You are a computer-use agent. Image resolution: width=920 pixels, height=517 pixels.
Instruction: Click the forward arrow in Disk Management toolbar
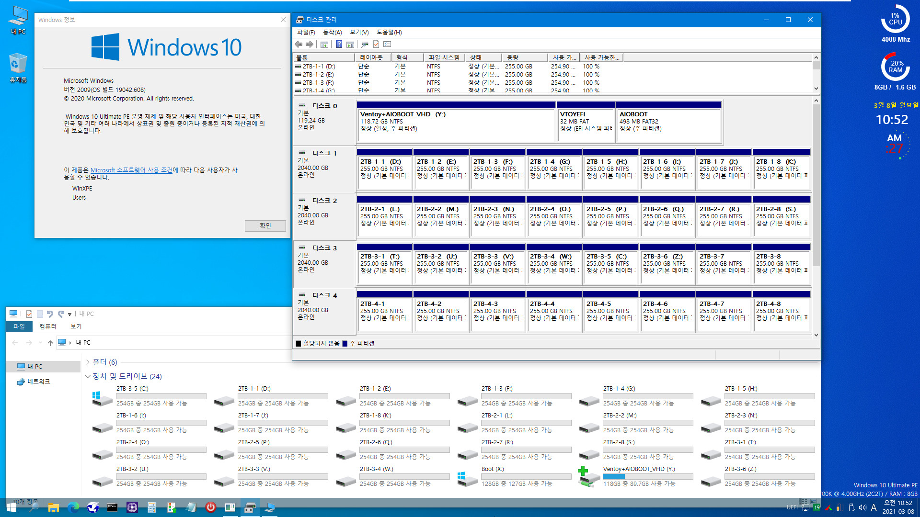(x=310, y=45)
